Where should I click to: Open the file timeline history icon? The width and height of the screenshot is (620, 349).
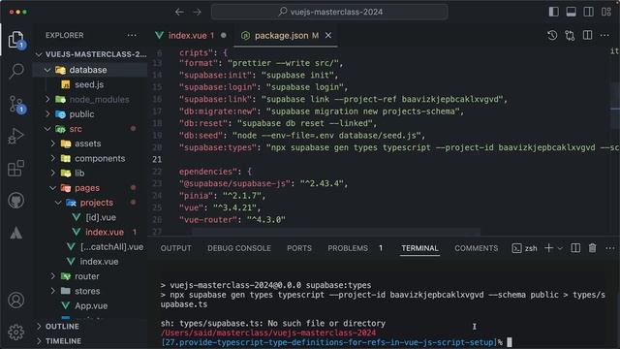point(552,36)
